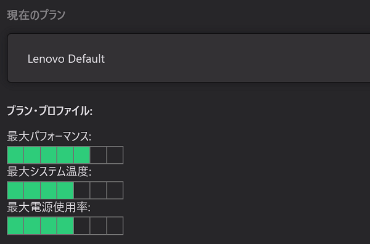Click first empty segment of 最大パフォーマンス bar
This screenshot has width=370, height=244.
(98, 155)
